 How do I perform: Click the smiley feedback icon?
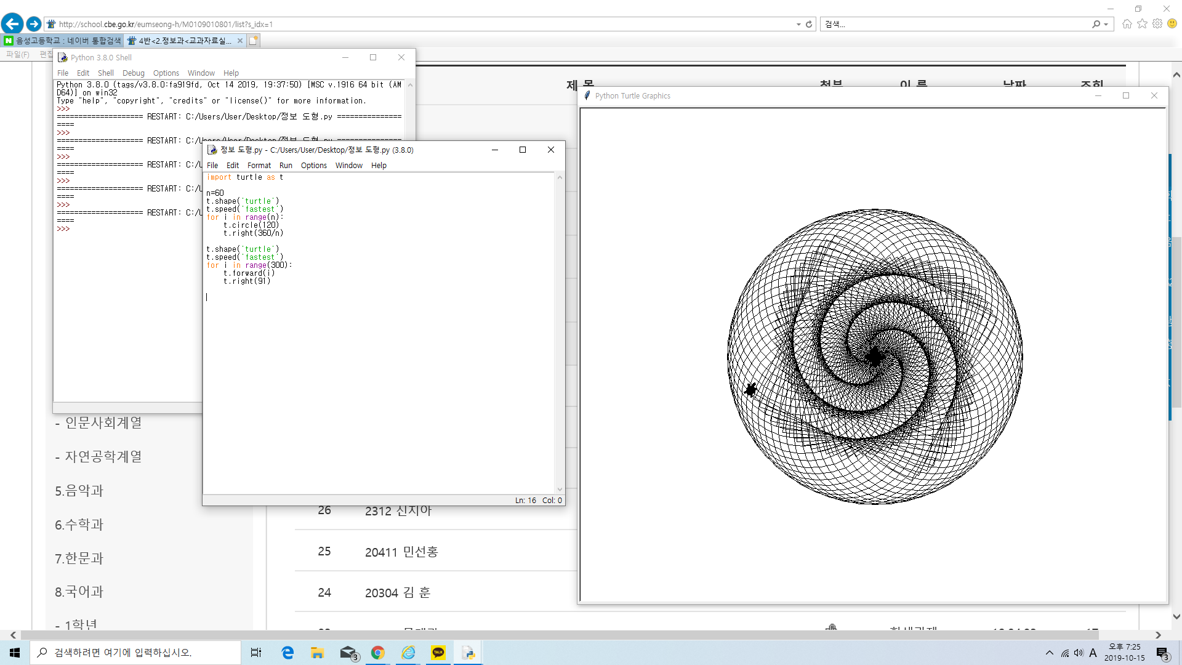tap(1172, 23)
